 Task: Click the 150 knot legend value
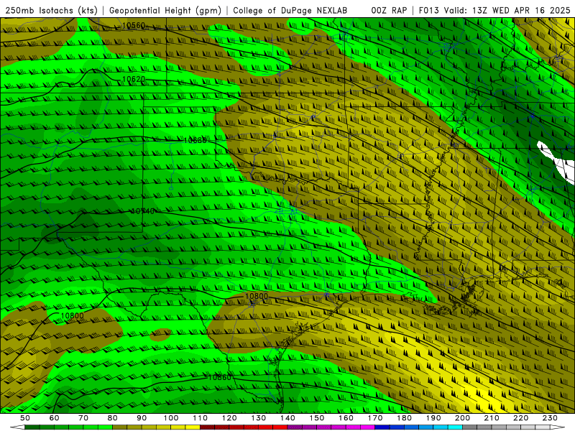317,418
